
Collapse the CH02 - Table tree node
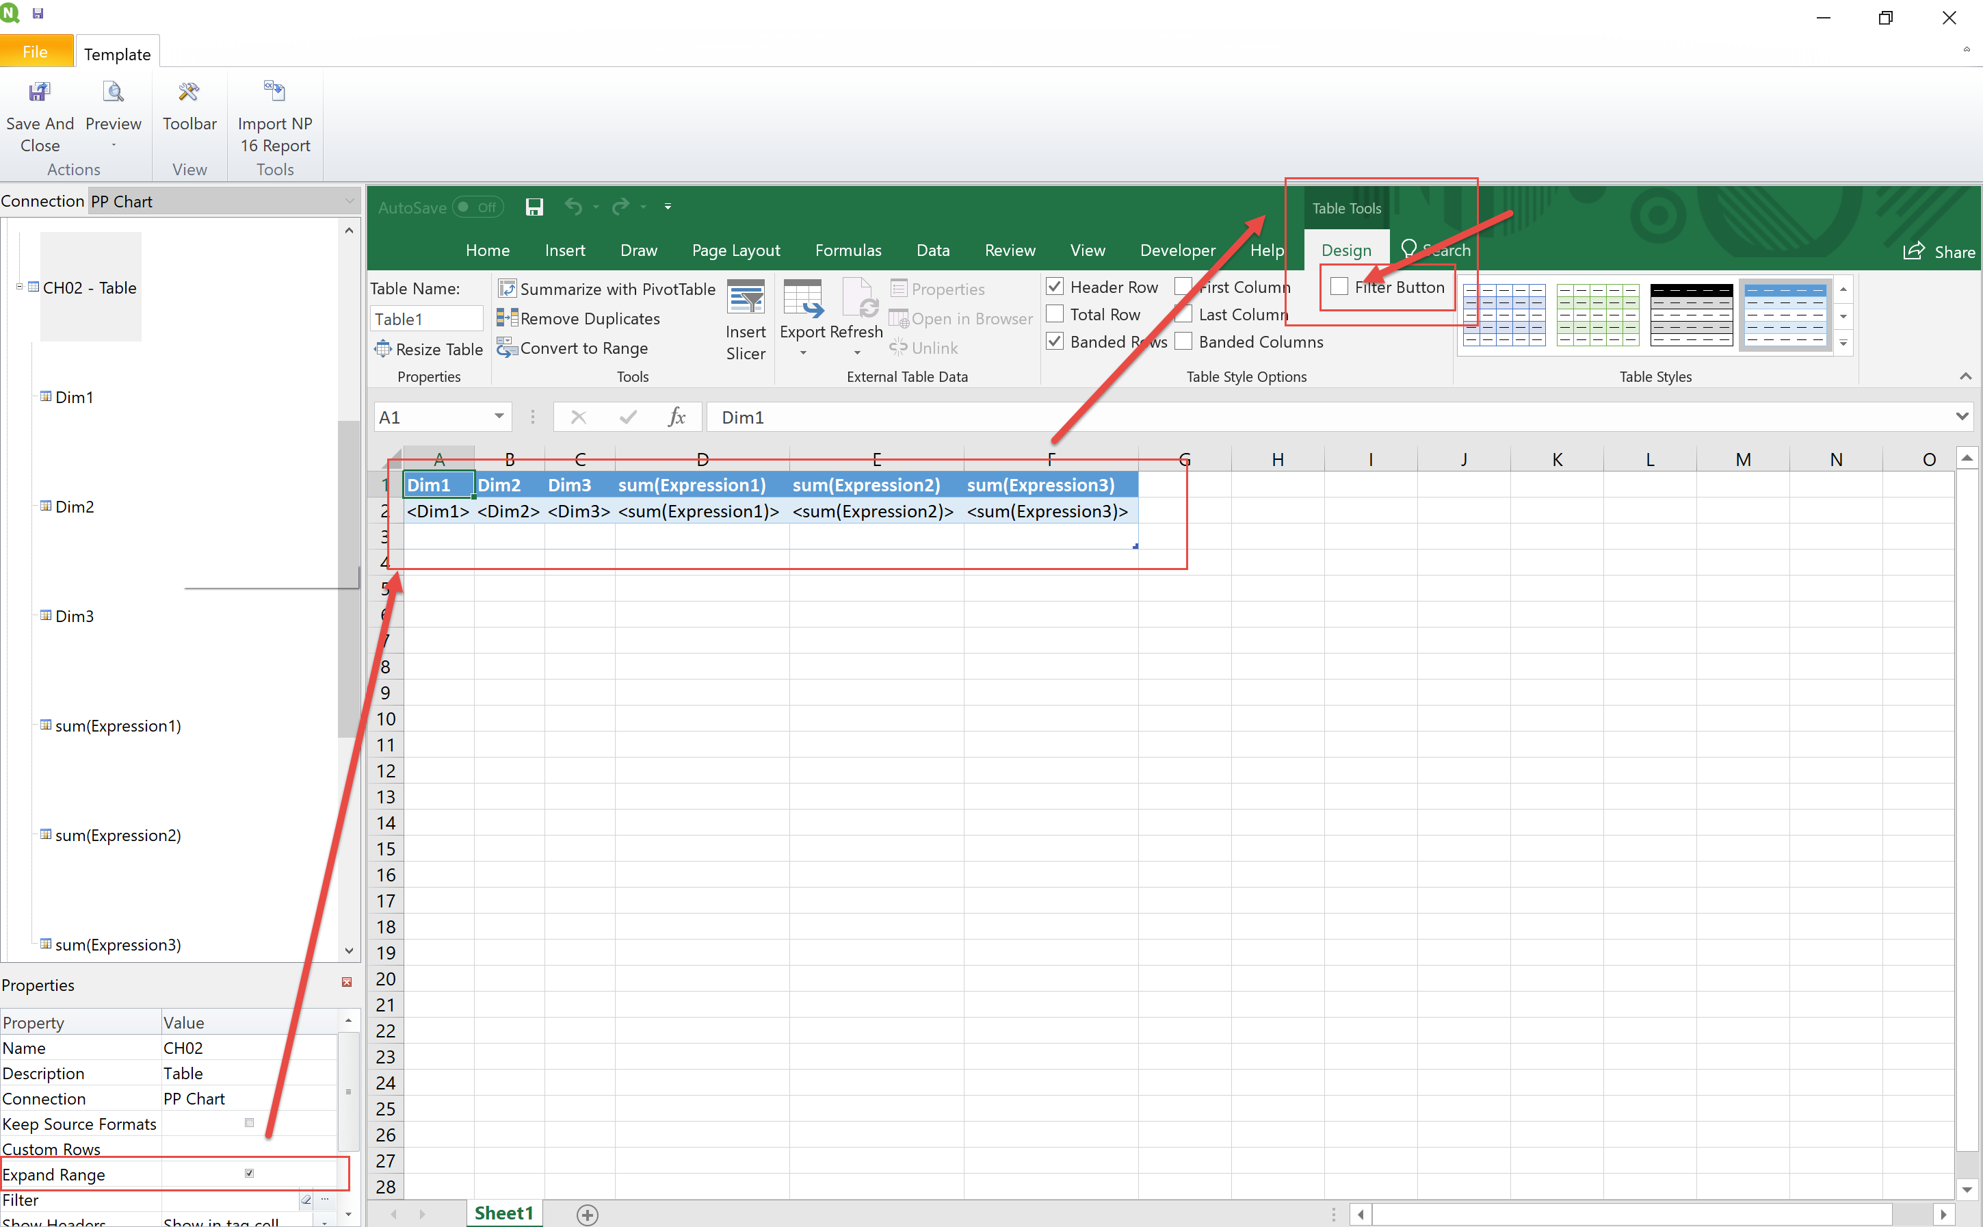[x=19, y=287]
